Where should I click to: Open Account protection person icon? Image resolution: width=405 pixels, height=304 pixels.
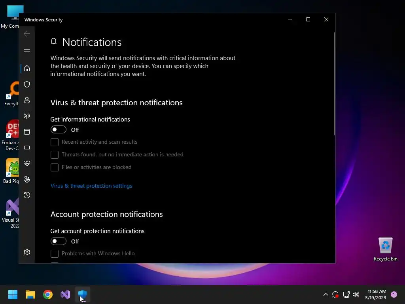click(27, 100)
